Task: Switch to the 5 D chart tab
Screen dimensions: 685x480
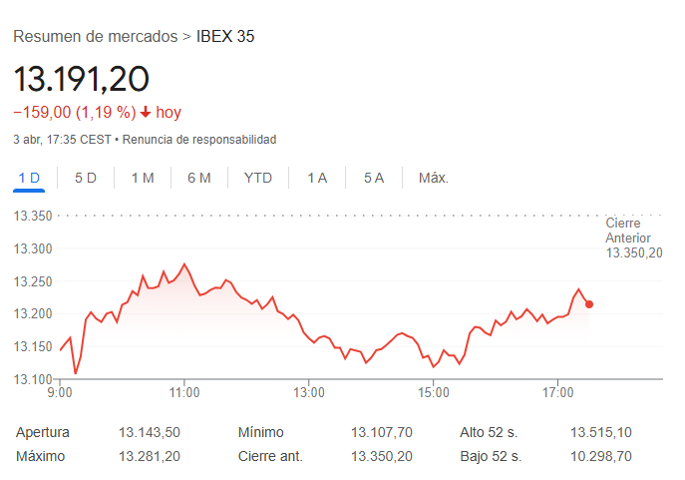Action: 86,179
